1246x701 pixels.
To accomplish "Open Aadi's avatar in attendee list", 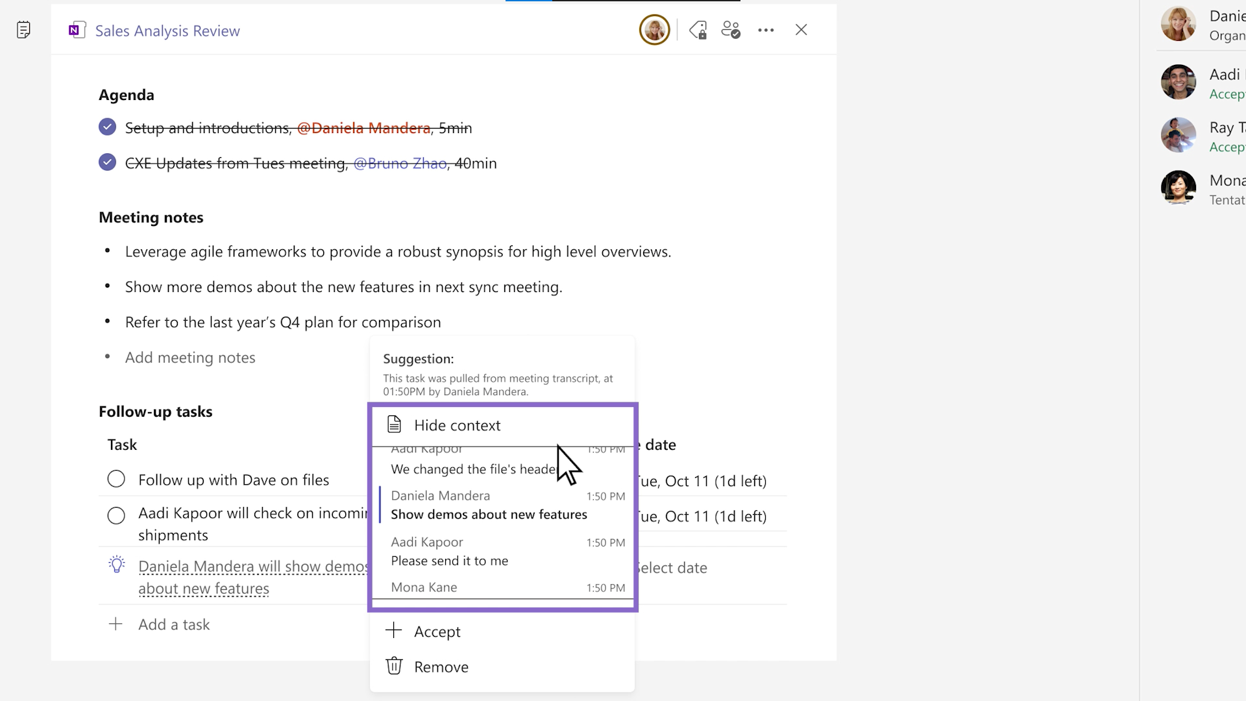I will (1178, 82).
